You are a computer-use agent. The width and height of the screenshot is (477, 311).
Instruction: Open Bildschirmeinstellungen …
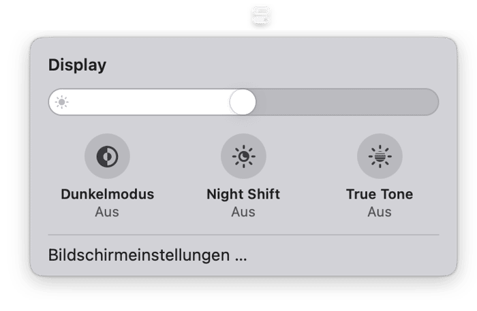(x=148, y=255)
